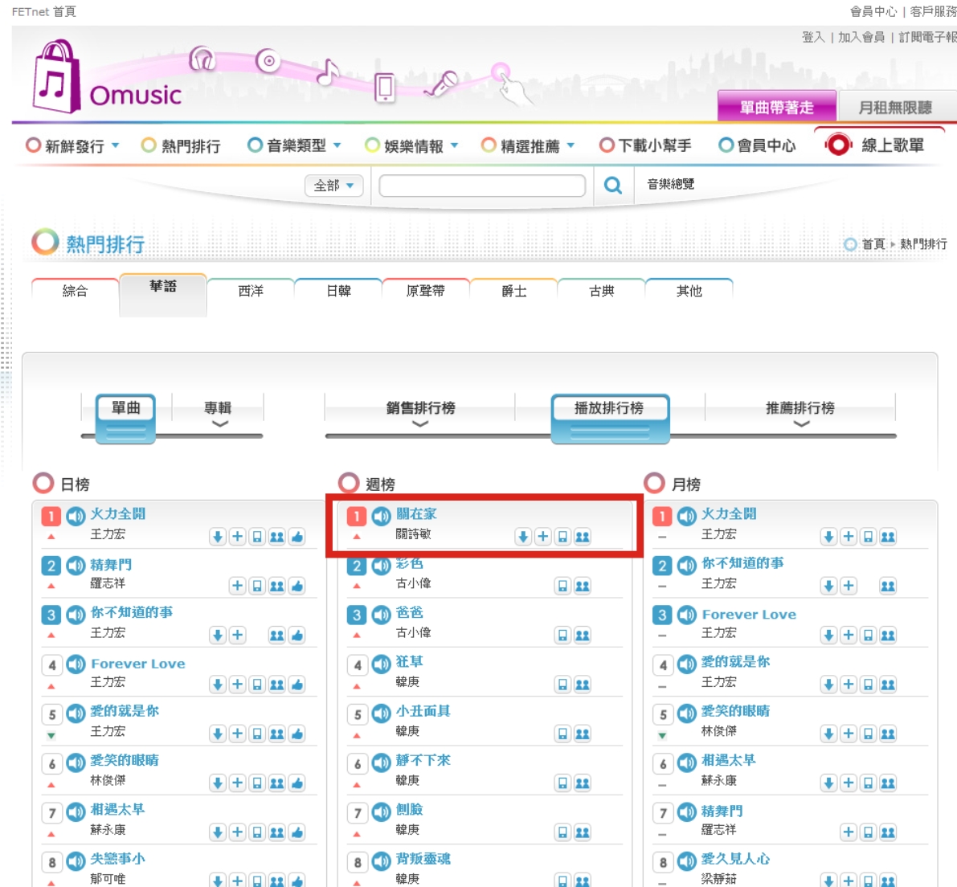Play preview of 側臉 by 韓庚
Viewport: 957px width, 887px height.
(x=382, y=812)
